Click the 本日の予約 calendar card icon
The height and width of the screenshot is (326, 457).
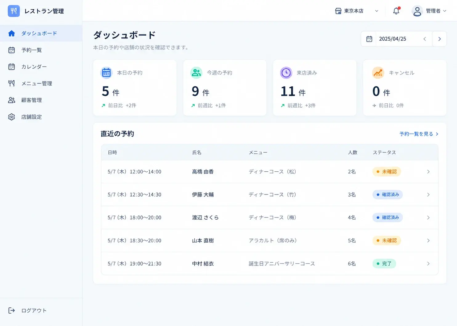point(106,73)
